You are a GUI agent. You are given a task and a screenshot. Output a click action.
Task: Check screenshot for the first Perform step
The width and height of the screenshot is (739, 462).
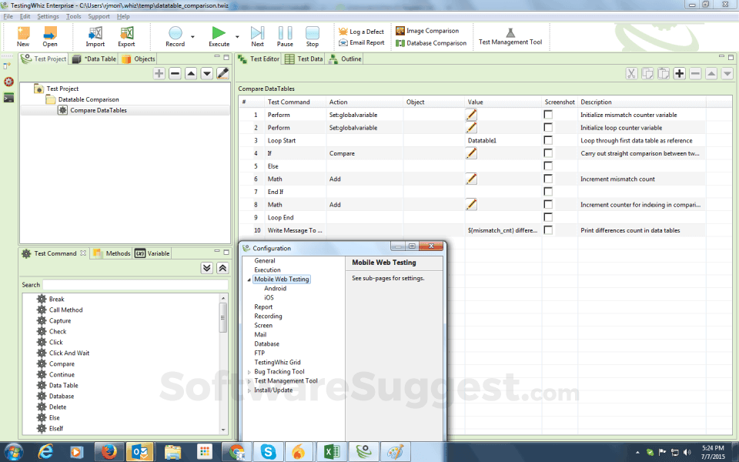click(x=548, y=114)
